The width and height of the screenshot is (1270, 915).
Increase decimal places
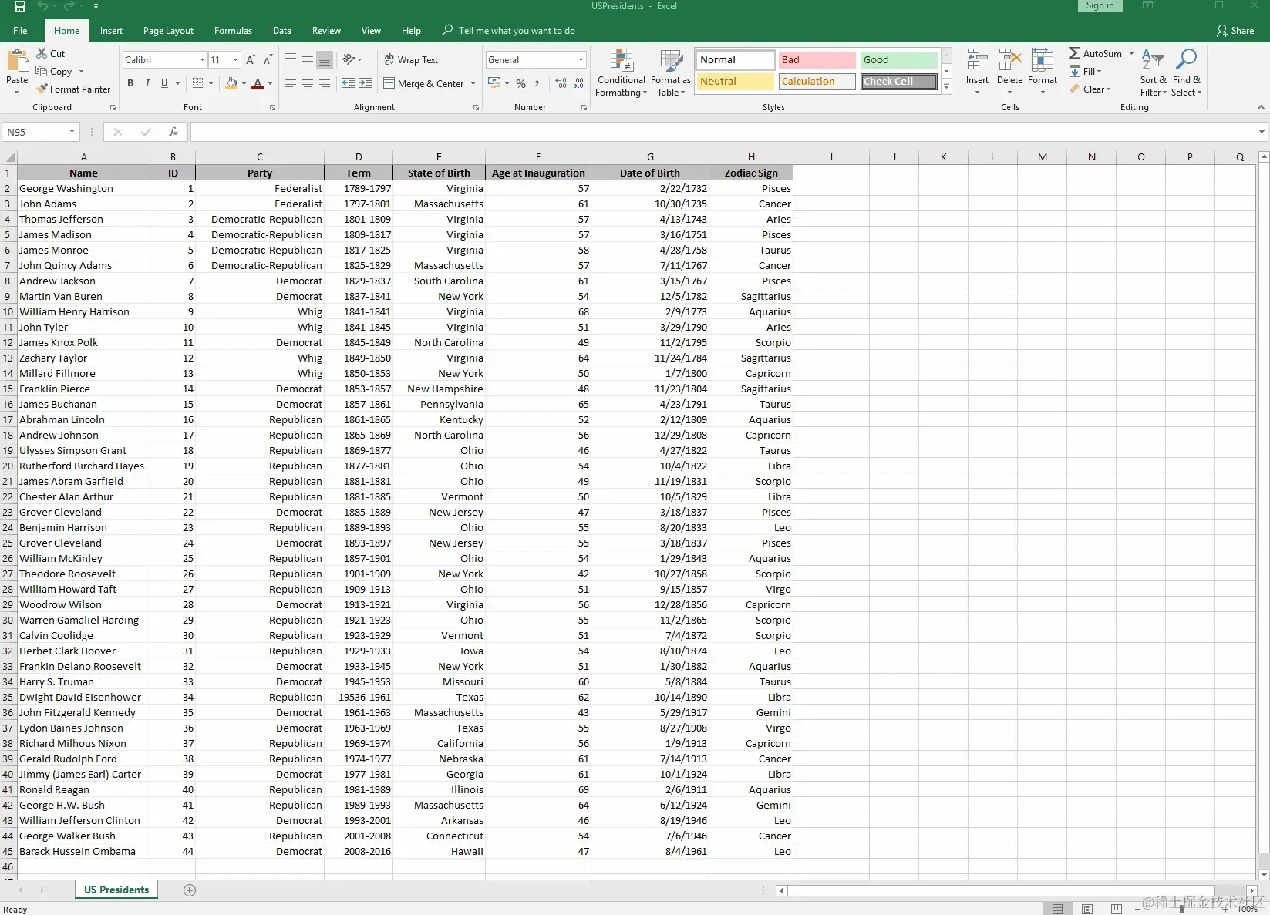(x=561, y=83)
